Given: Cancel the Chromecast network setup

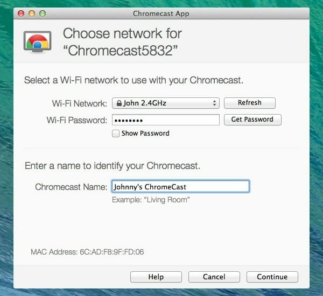Looking at the screenshot, I should (214, 277).
